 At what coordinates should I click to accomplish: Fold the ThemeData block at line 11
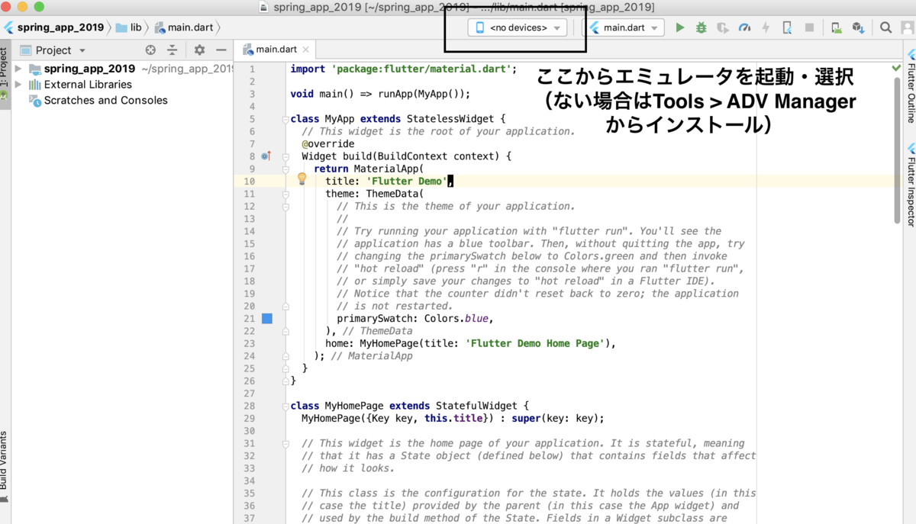[285, 194]
